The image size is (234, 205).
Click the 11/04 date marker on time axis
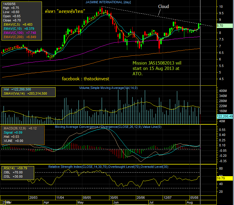(x=60, y=198)
